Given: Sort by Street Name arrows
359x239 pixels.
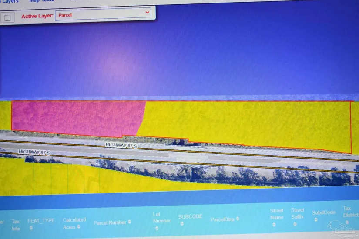Looking at the screenshot, I should point(274,225).
